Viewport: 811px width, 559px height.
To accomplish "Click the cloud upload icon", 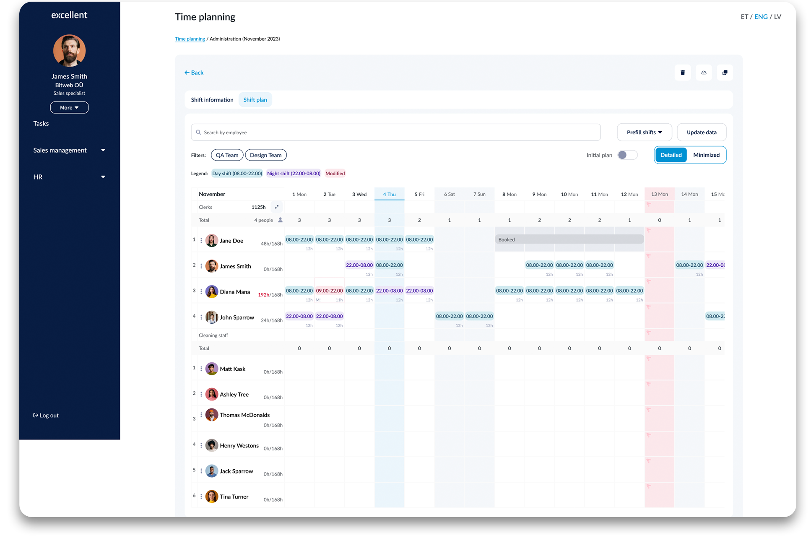I will pyautogui.click(x=704, y=73).
